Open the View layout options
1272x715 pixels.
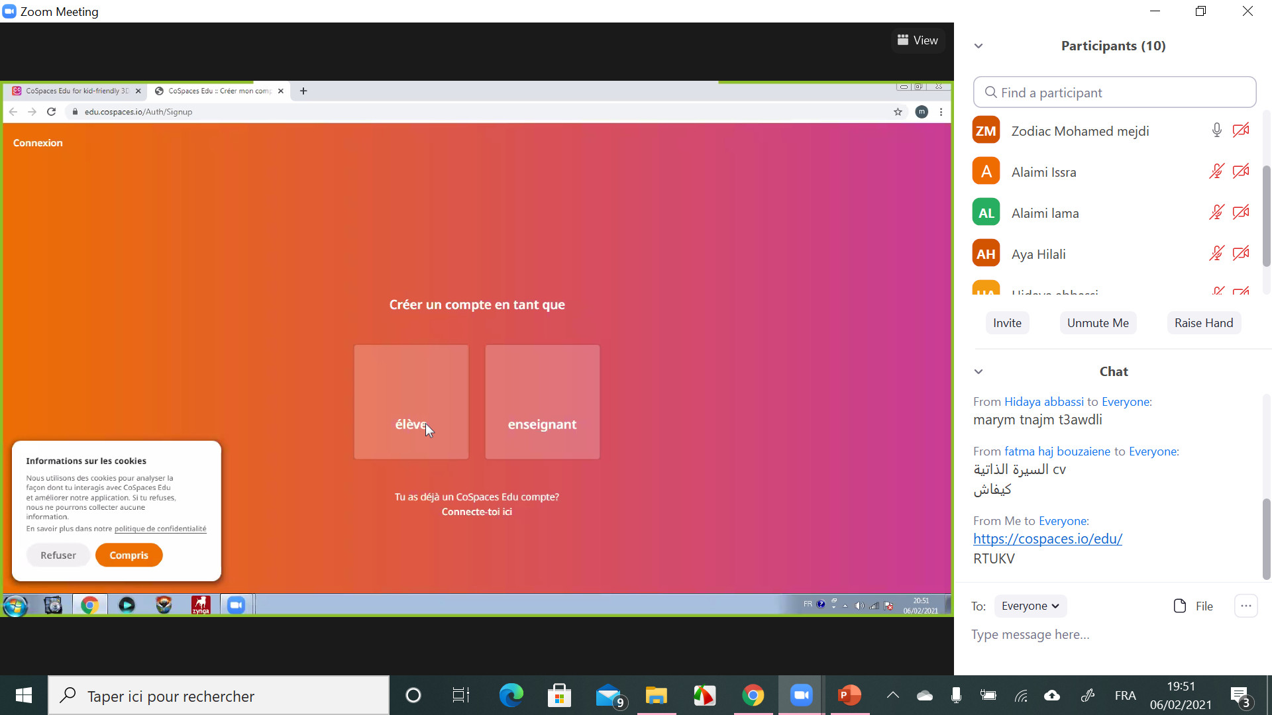tap(918, 40)
